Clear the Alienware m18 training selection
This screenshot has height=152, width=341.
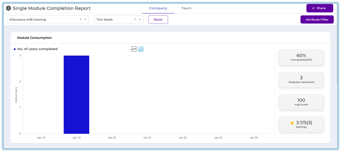click(81, 19)
